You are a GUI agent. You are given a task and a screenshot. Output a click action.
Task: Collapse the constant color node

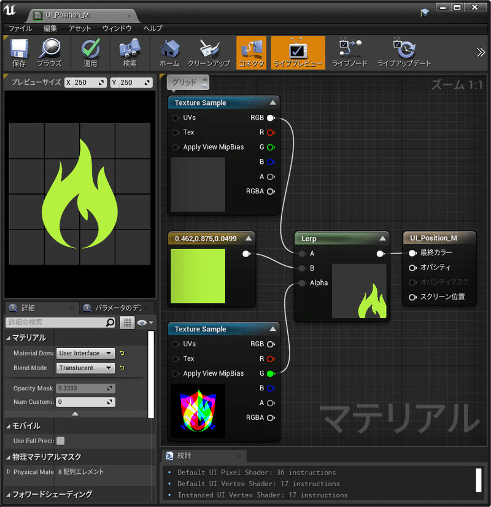(249, 239)
